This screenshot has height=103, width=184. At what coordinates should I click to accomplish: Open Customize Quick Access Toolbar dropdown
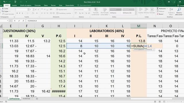[x=26, y=2]
